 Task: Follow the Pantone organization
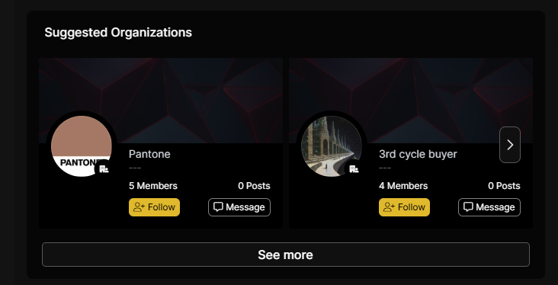click(154, 207)
